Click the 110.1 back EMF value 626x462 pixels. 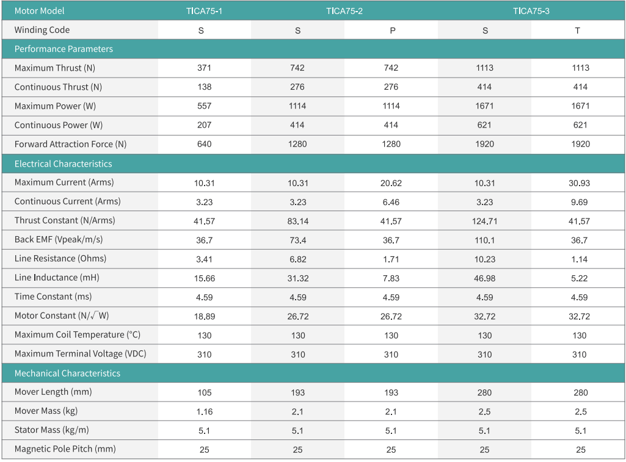pyautogui.click(x=485, y=240)
